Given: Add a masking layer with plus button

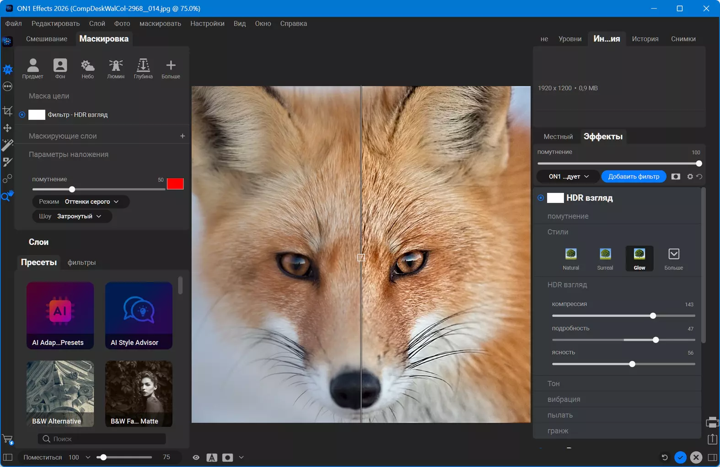Looking at the screenshot, I should click(183, 136).
